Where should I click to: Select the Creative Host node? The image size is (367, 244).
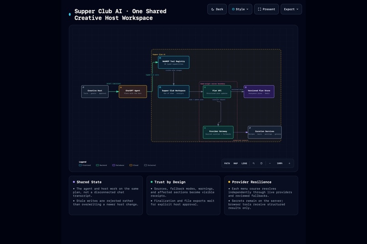click(x=95, y=91)
